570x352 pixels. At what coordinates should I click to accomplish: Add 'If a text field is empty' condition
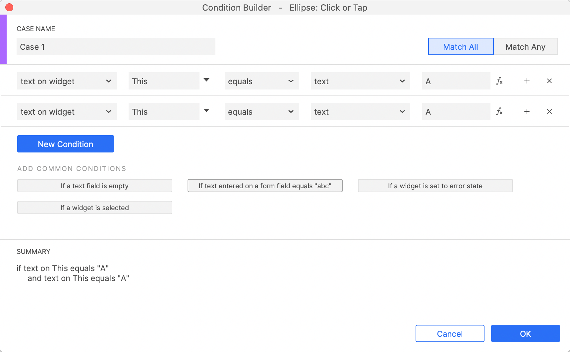point(94,186)
